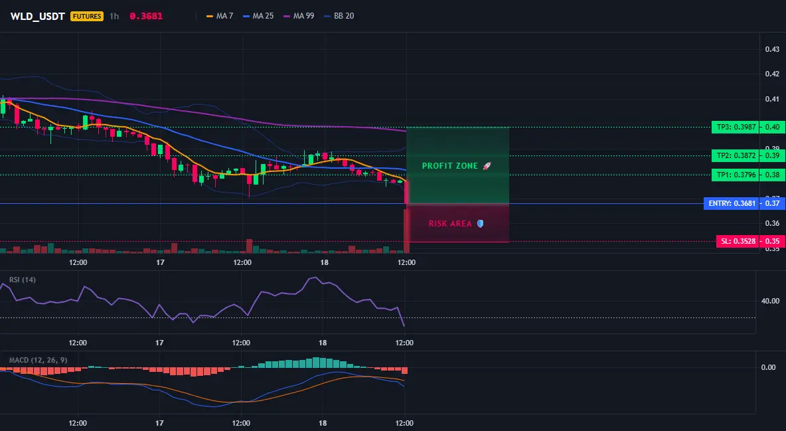Screen dimensions: 786x431
Task: Toggle the MA 7 legend item
Action: (220, 16)
